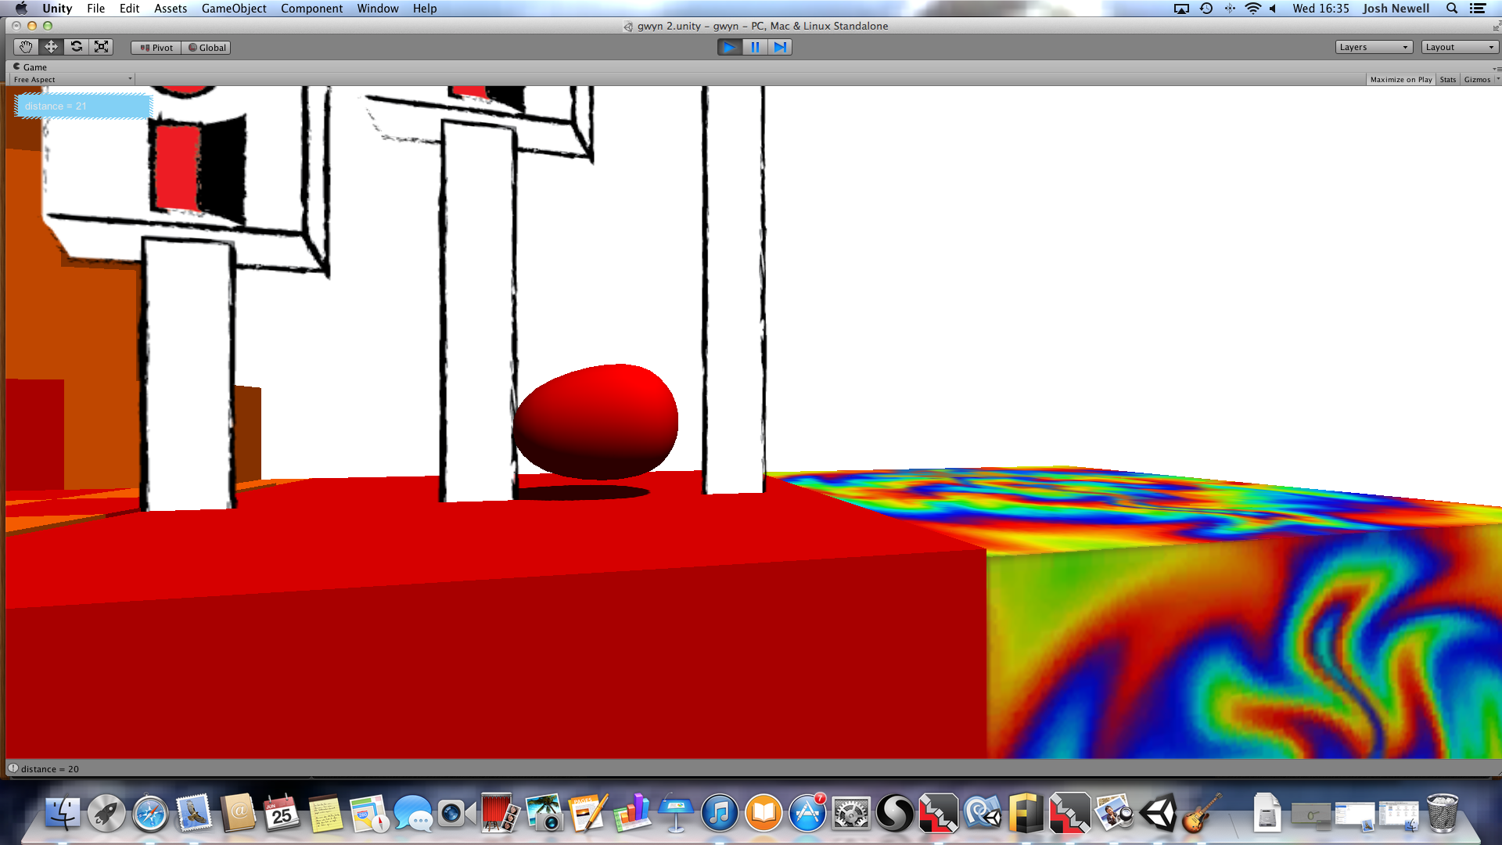Select the Hand tool
This screenshot has height=845, width=1502.
[26, 47]
